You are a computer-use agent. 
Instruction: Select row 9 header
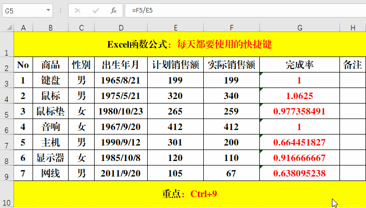7,173
